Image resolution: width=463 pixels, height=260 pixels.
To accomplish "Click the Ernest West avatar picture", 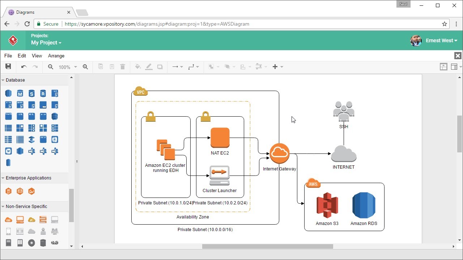I will click(416, 40).
